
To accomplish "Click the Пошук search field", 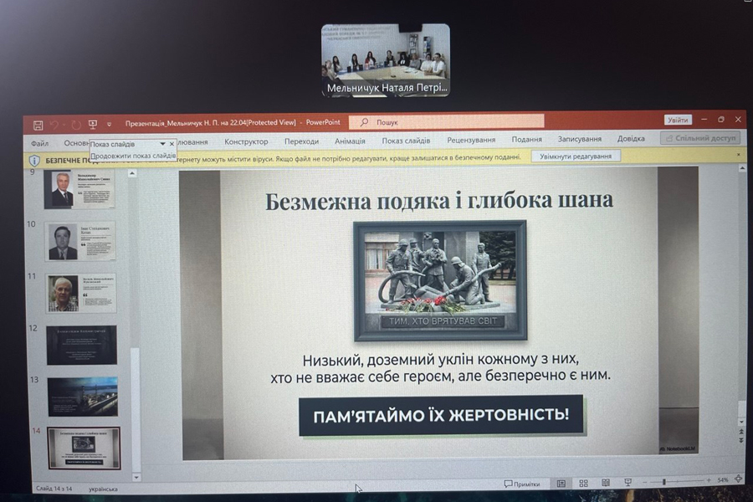I will coord(447,122).
